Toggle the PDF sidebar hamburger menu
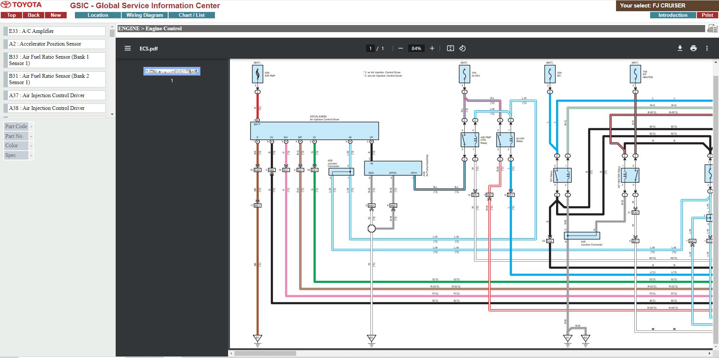Screen dimensions: 719x358 click(x=128, y=48)
